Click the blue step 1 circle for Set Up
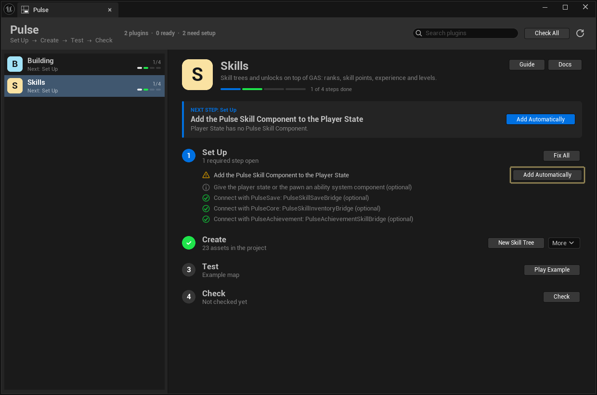 coord(189,156)
